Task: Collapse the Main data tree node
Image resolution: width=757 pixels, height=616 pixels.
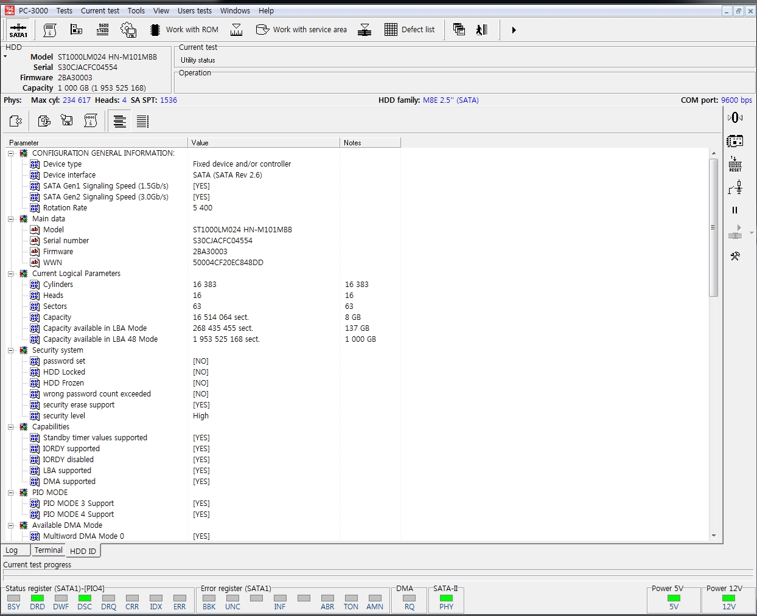Action: [10, 218]
